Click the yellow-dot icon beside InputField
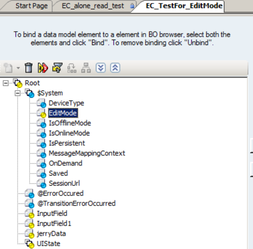 click(x=30, y=214)
